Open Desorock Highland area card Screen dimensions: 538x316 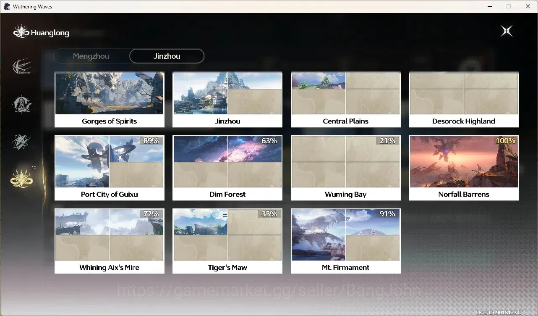[x=464, y=100]
